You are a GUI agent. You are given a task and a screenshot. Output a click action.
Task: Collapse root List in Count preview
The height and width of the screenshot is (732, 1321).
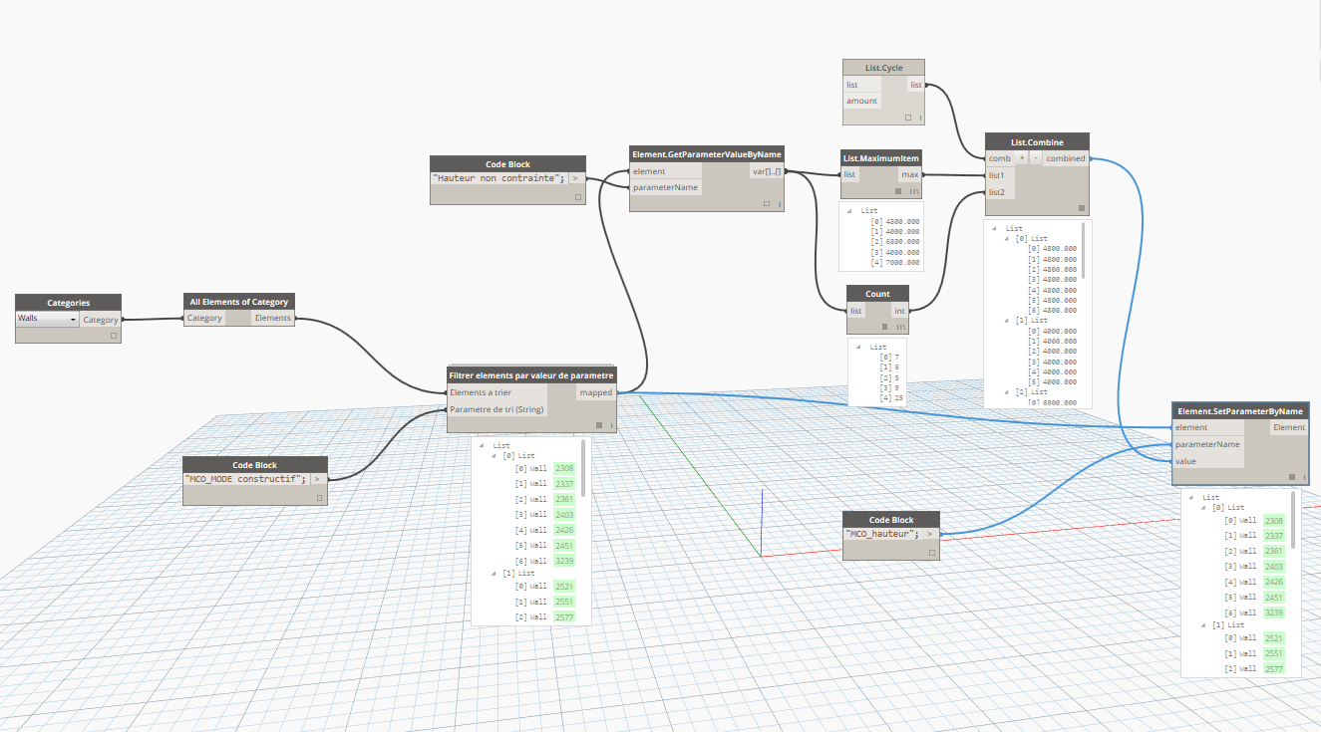pos(860,348)
